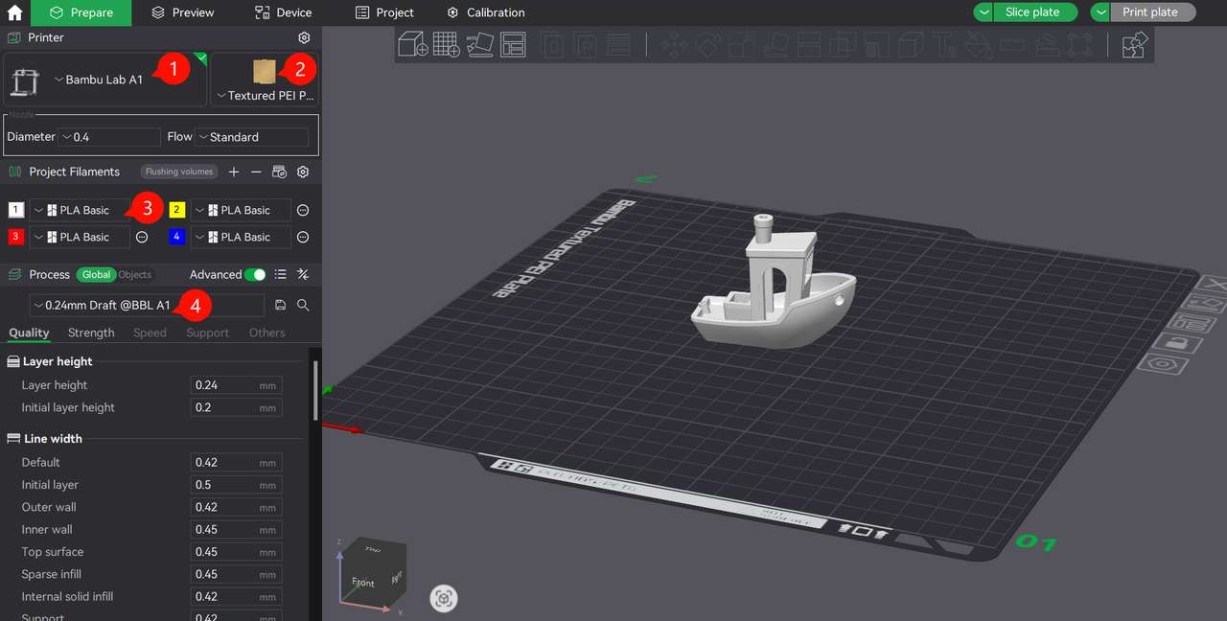The height and width of the screenshot is (621, 1227).
Task: Switch to the Strength tab
Action: [x=91, y=333]
